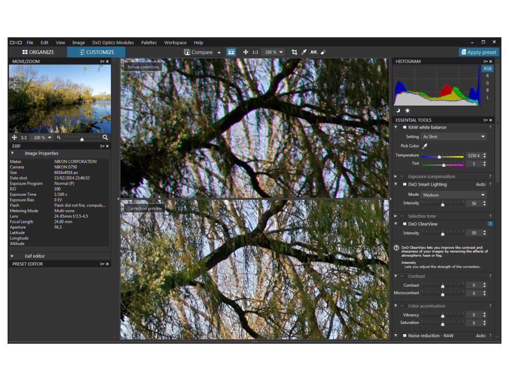The width and height of the screenshot is (509, 381).
Task: Click the Compare button
Action: (198, 52)
